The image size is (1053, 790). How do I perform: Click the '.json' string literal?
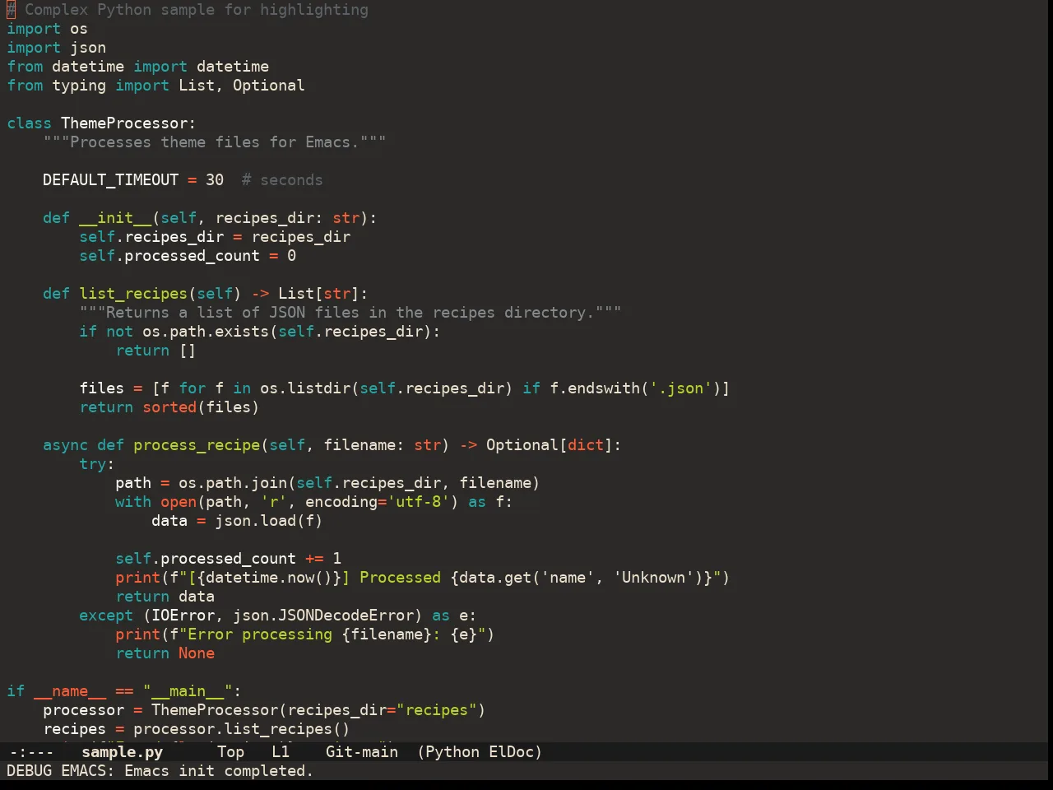click(x=680, y=388)
